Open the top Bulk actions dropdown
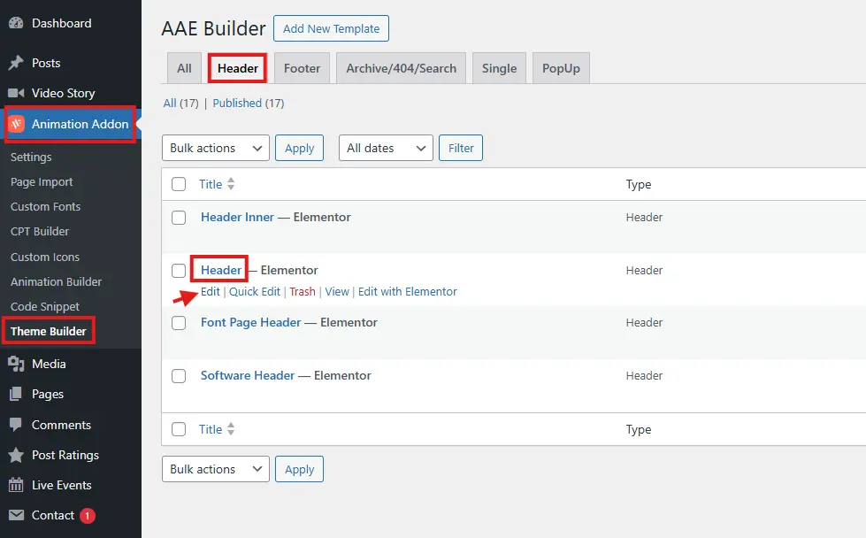Screen dimensions: 866x538 [215, 148]
